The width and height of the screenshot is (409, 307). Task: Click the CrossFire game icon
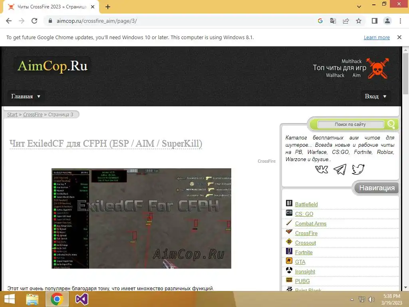coord(289,232)
